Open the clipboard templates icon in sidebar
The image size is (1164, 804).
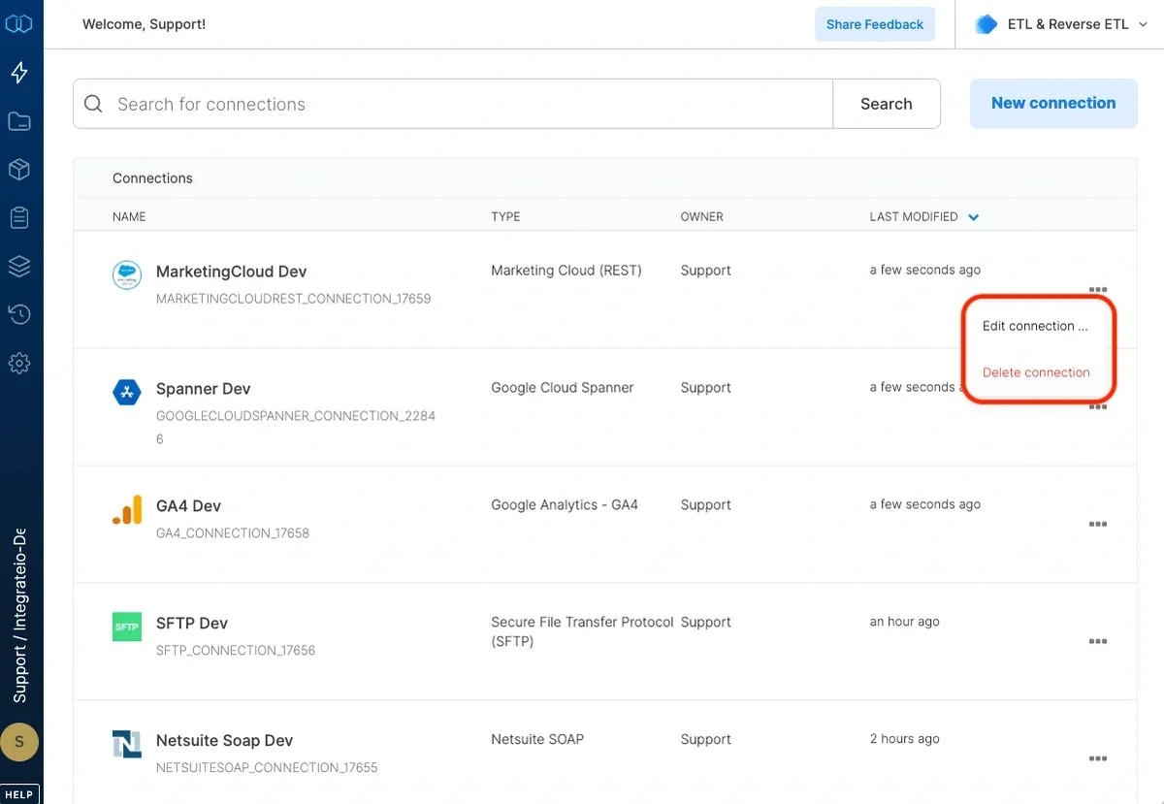click(20, 217)
